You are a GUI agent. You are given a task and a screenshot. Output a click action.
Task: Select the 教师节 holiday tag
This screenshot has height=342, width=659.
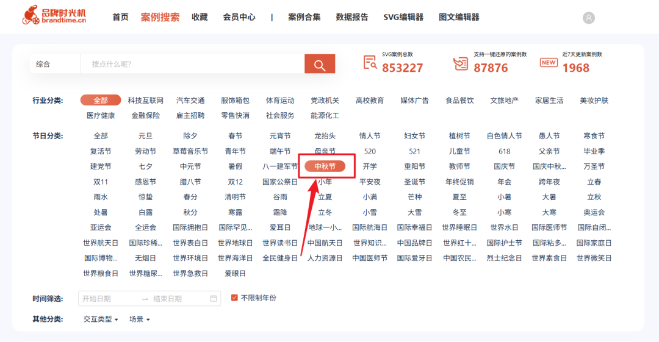tap(459, 166)
